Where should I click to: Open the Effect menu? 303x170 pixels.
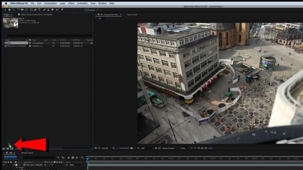(71, 3)
